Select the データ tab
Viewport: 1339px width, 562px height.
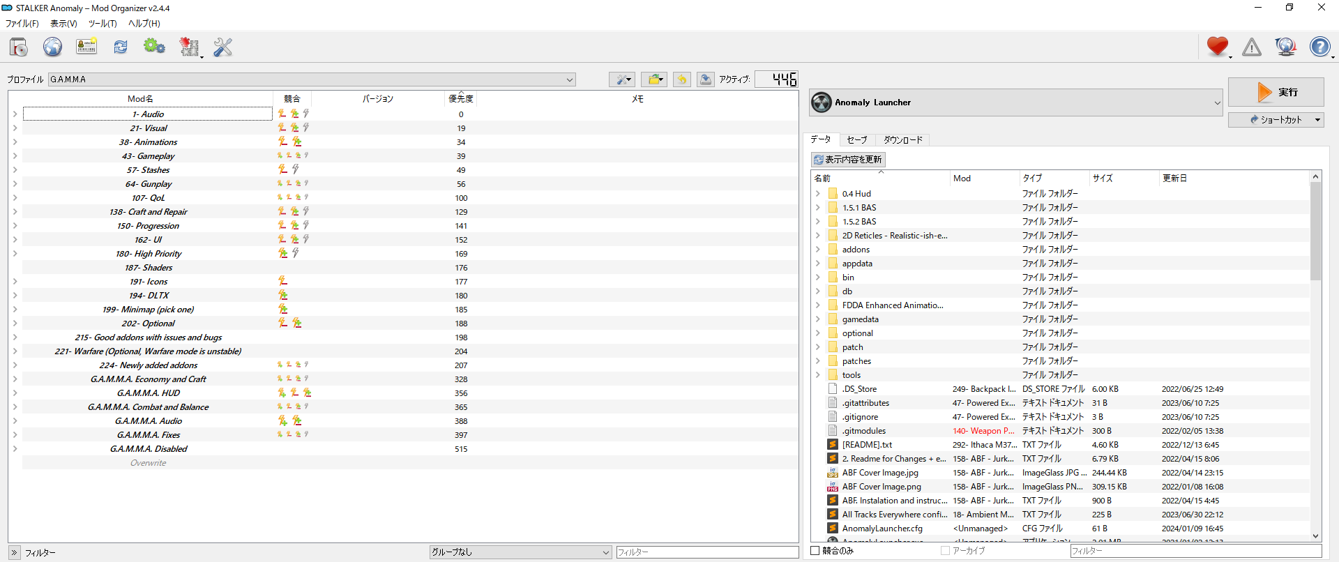(x=821, y=139)
